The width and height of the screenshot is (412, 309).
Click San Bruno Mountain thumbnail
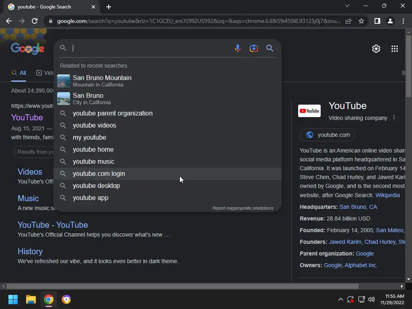pos(64,81)
